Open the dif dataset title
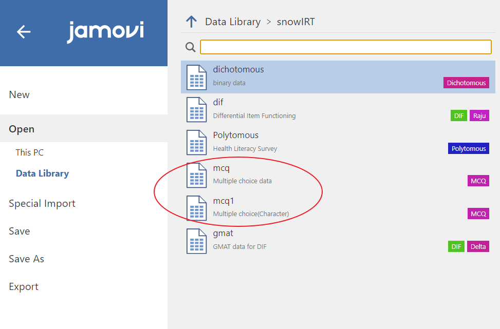The height and width of the screenshot is (329, 500). point(218,102)
